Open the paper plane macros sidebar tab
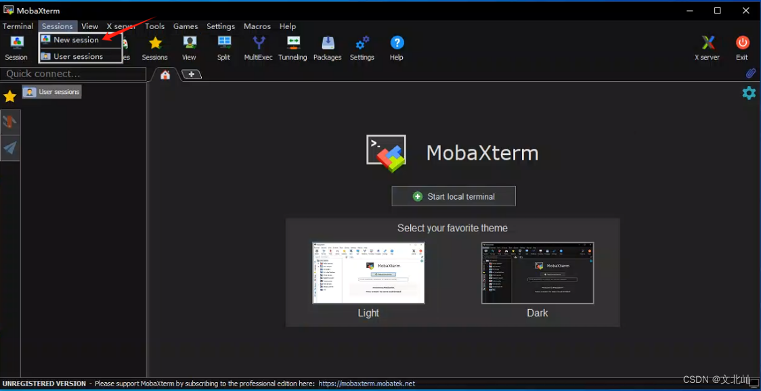 (x=10, y=148)
